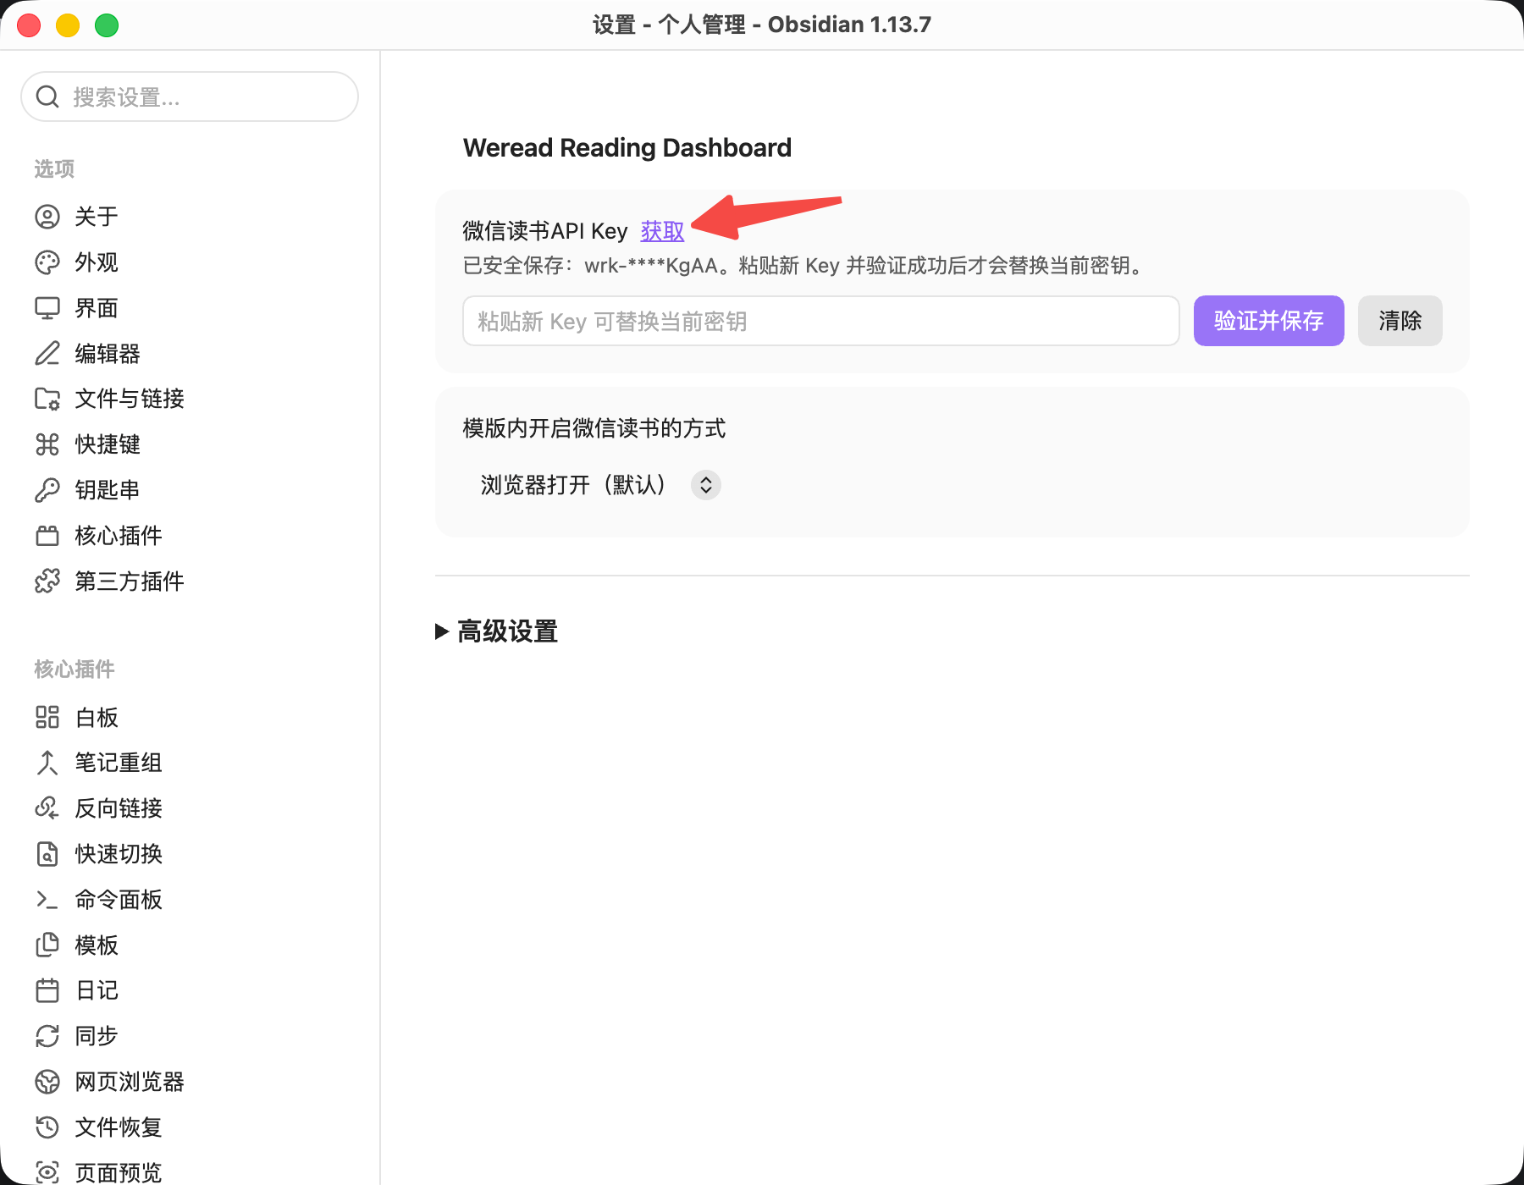
Task: Click the 编辑器 pencil icon
Action: pyautogui.click(x=47, y=353)
